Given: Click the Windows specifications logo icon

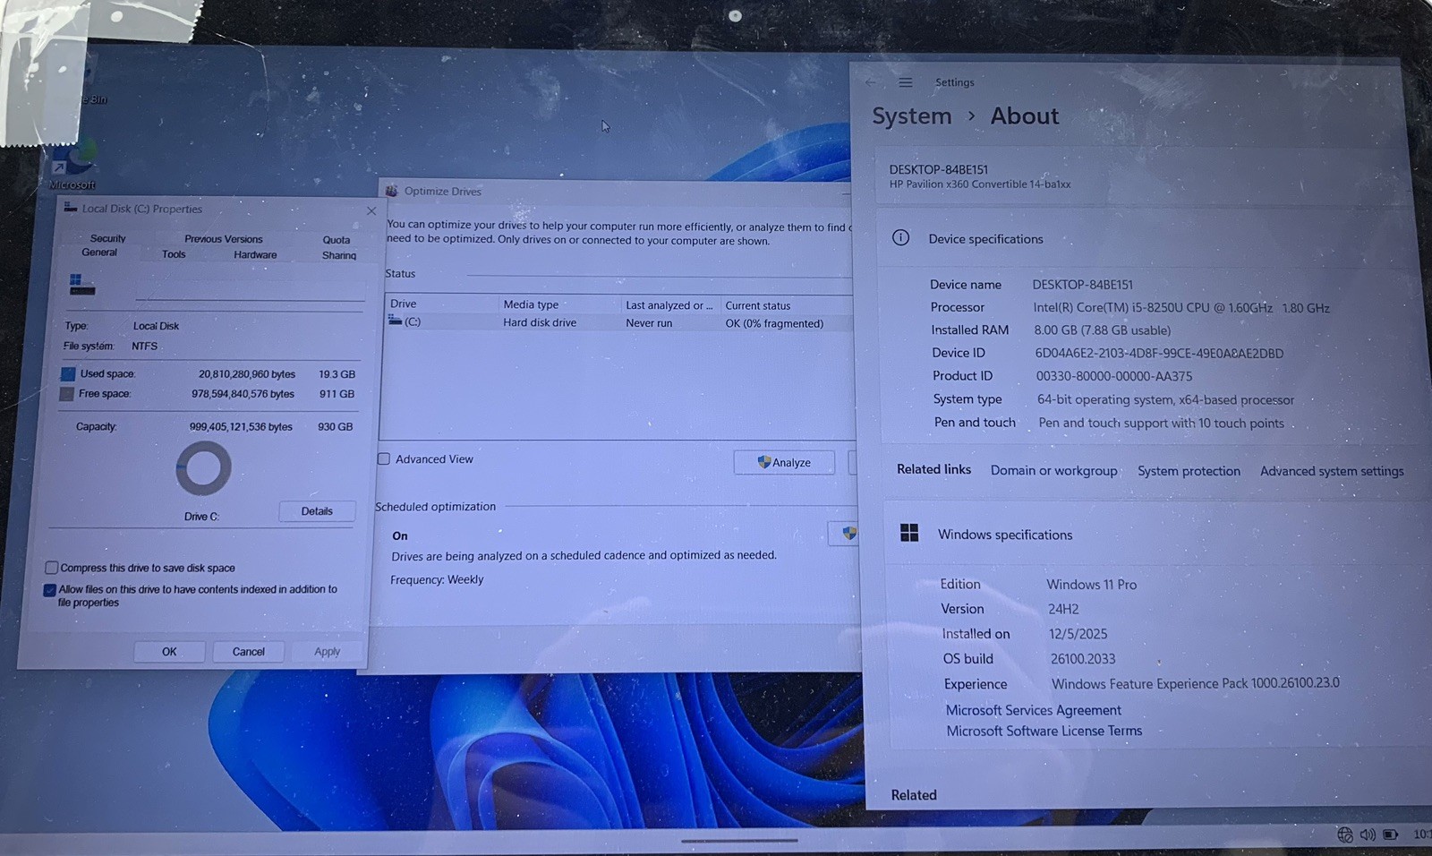Looking at the screenshot, I should [x=909, y=533].
